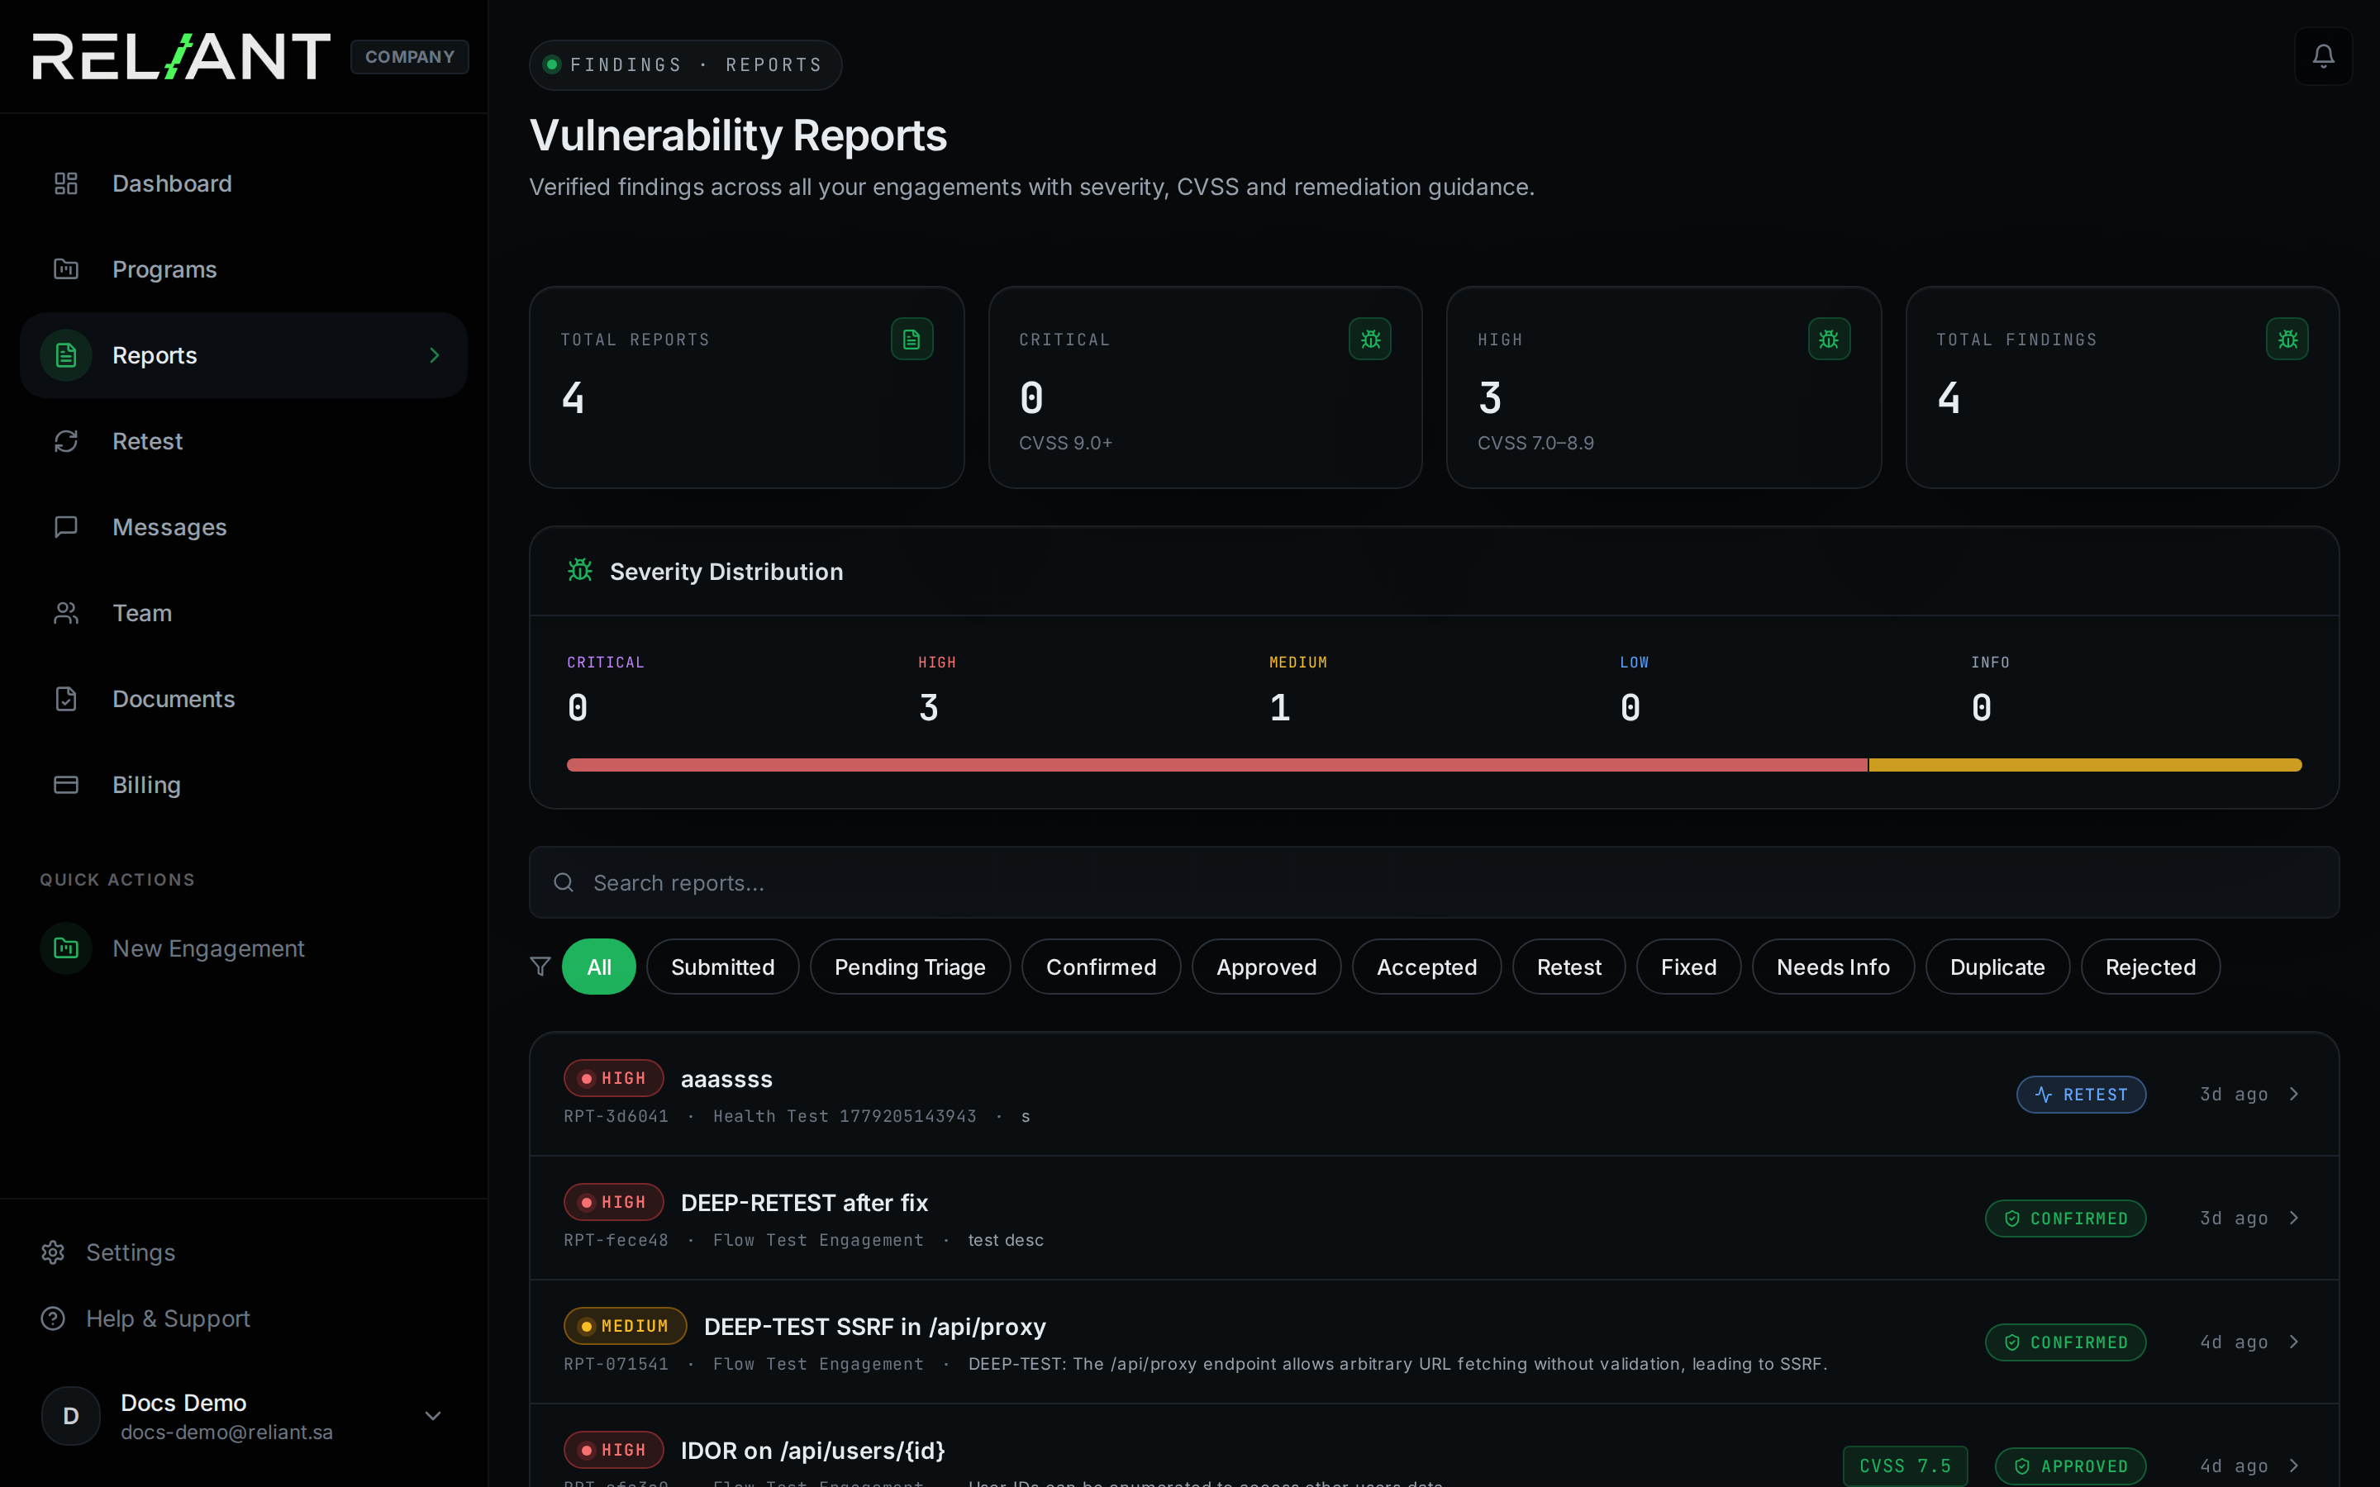Filter reports by Submitted
Viewport: 2380px width, 1487px height.
[723, 967]
